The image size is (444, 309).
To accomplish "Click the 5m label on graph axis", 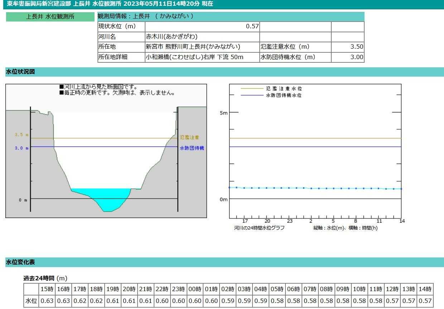I will (223, 113).
